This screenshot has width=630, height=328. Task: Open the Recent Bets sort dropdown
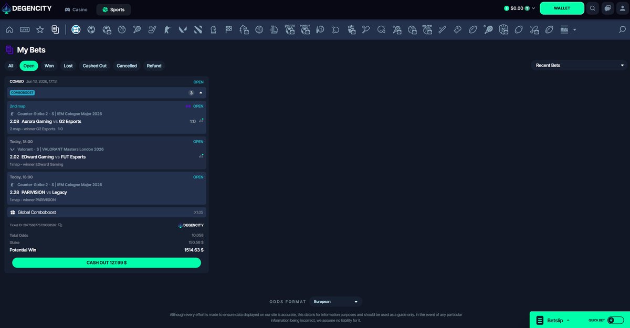(579, 66)
